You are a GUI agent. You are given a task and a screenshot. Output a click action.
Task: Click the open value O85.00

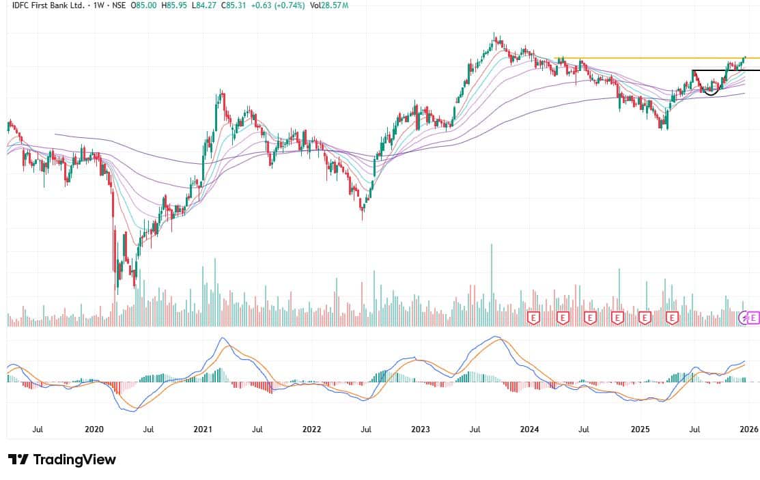coord(143,5)
